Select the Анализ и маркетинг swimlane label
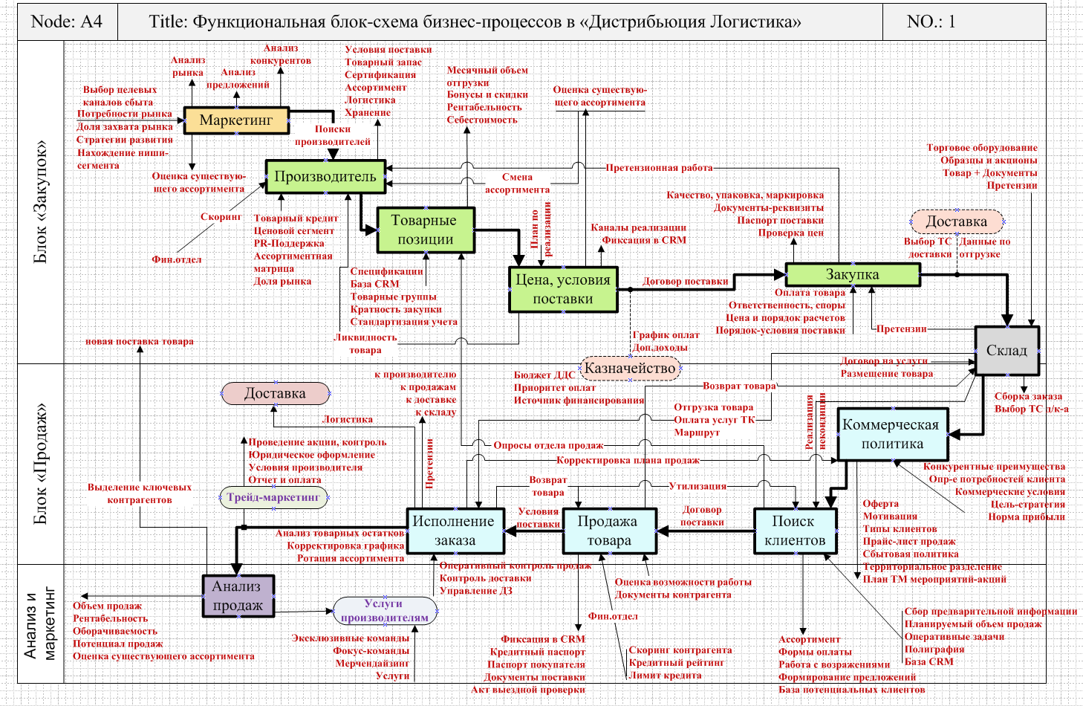Viewport: 1083px width, 706px height. (x=40, y=623)
